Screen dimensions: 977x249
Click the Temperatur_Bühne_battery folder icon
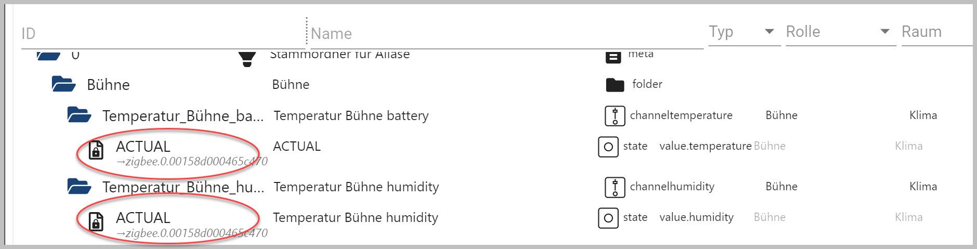(x=79, y=115)
